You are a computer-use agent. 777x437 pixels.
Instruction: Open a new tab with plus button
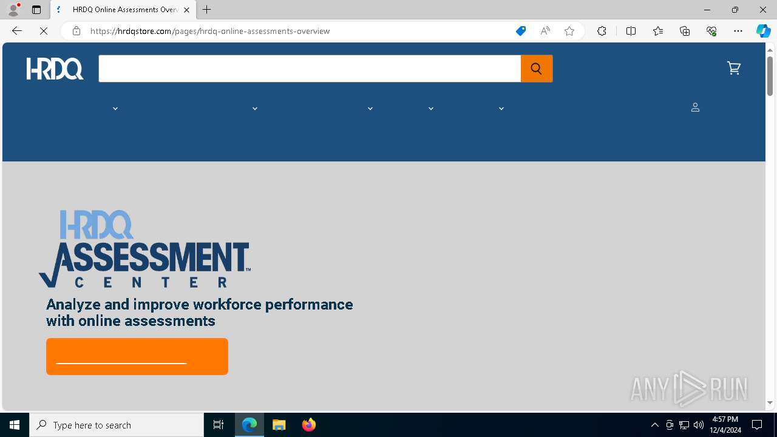tap(207, 10)
